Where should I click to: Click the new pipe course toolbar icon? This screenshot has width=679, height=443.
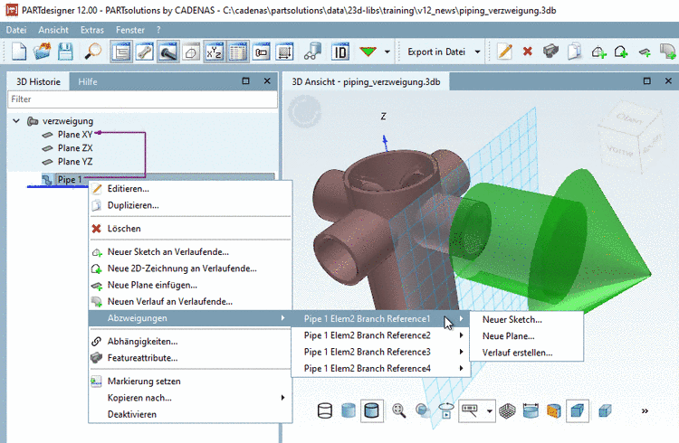click(667, 52)
